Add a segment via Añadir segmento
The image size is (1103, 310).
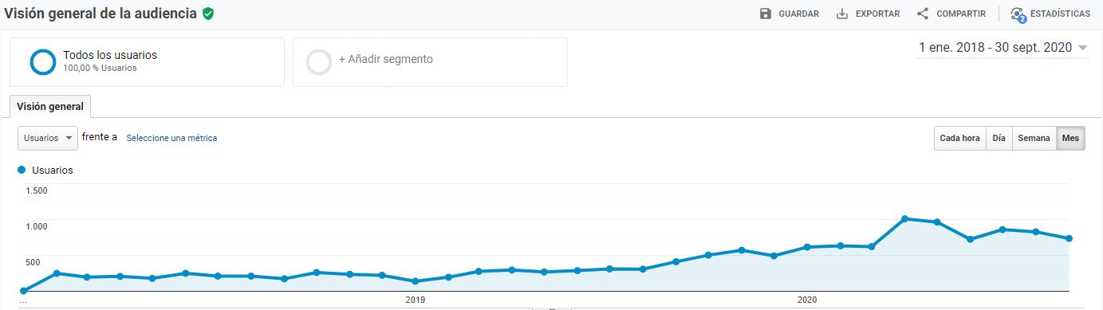pyautogui.click(x=430, y=62)
